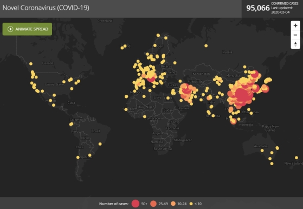Click the Kenya map label

coord(175,122)
